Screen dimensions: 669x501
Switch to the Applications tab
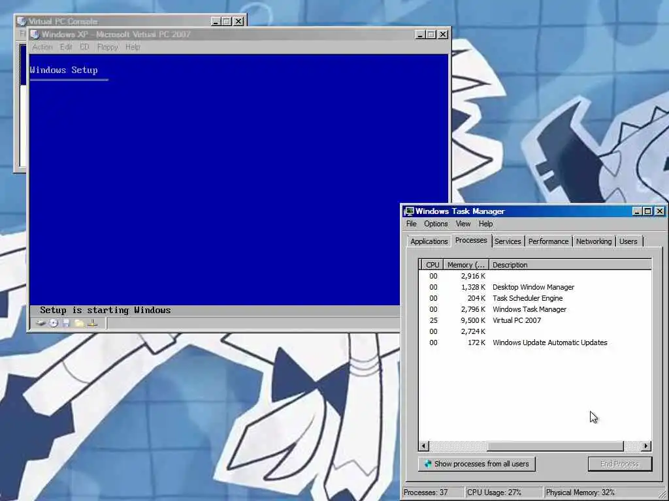429,241
